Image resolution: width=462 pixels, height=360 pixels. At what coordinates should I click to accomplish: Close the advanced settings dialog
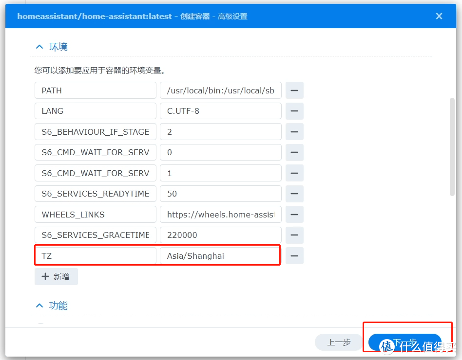439,16
